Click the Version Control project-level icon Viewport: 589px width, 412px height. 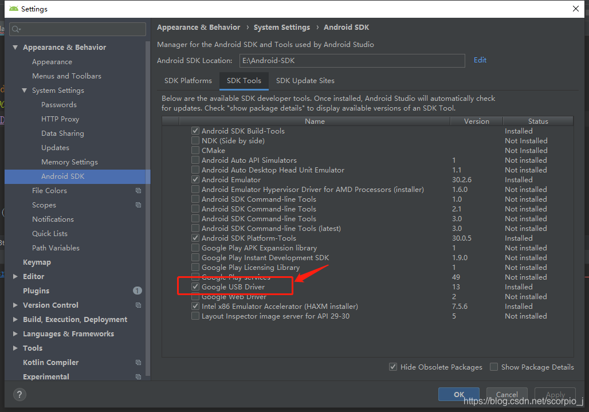pos(138,305)
